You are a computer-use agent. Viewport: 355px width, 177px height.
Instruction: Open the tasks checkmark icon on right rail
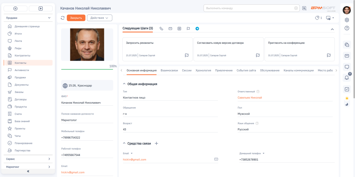[347, 89]
